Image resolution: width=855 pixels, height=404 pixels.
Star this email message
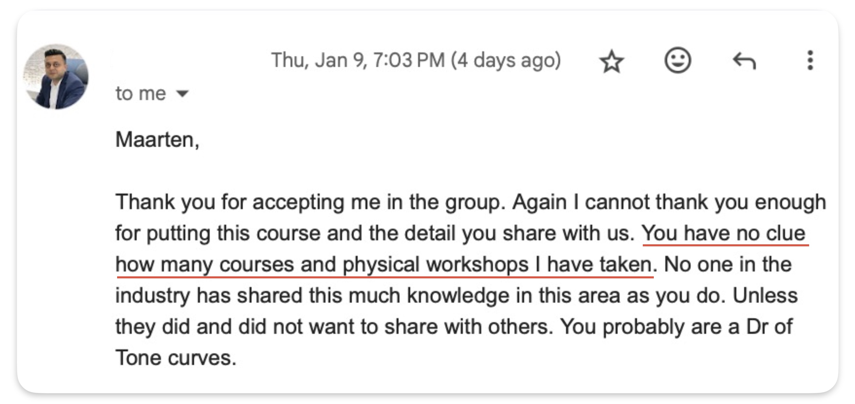(x=611, y=61)
